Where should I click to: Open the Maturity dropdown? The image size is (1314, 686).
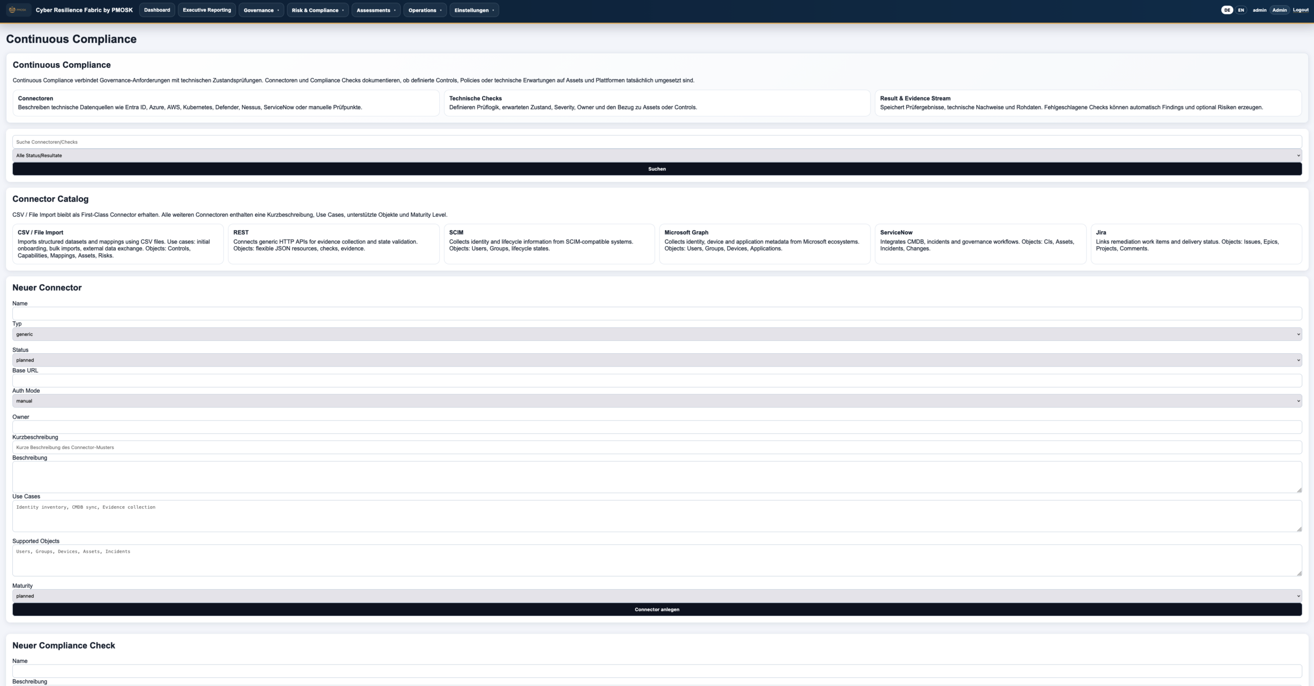[x=657, y=596]
